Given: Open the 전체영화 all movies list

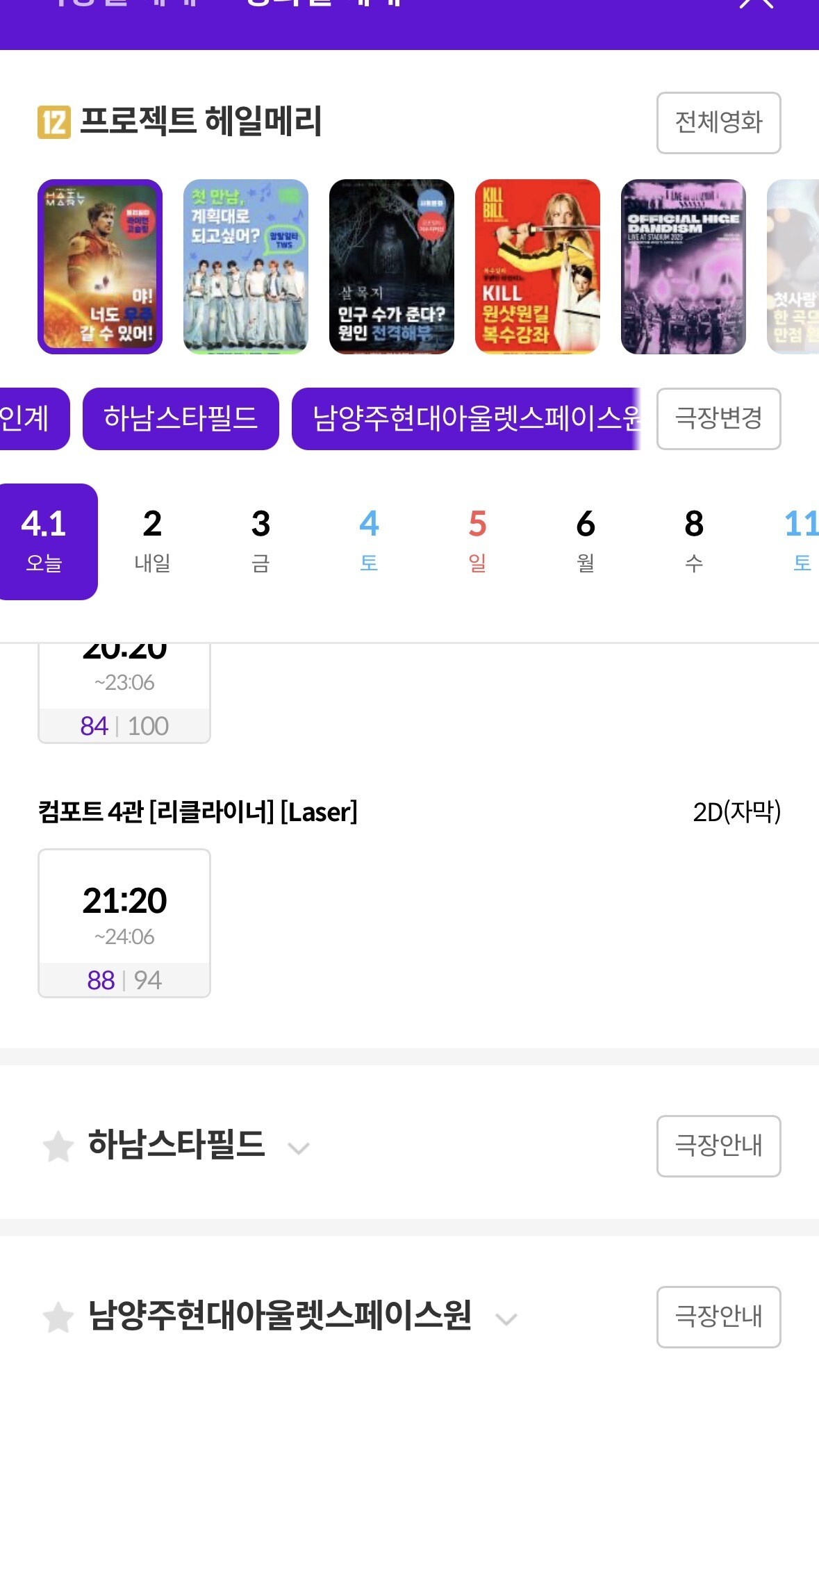Looking at the screenshot, I should coord(718,123).
